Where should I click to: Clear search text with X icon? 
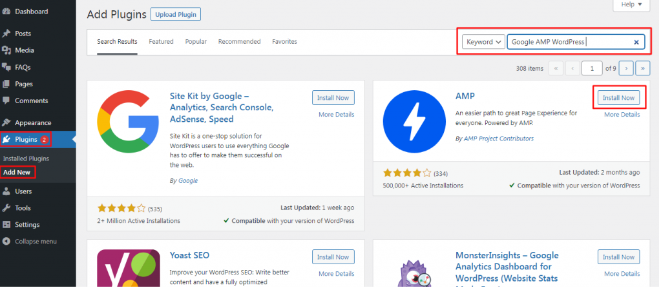click(636, 42)
